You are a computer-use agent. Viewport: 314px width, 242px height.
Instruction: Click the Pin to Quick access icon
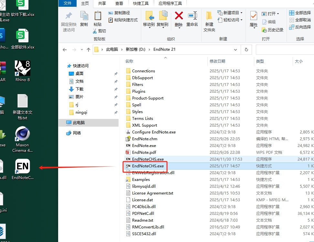click(x=69, y=16)
